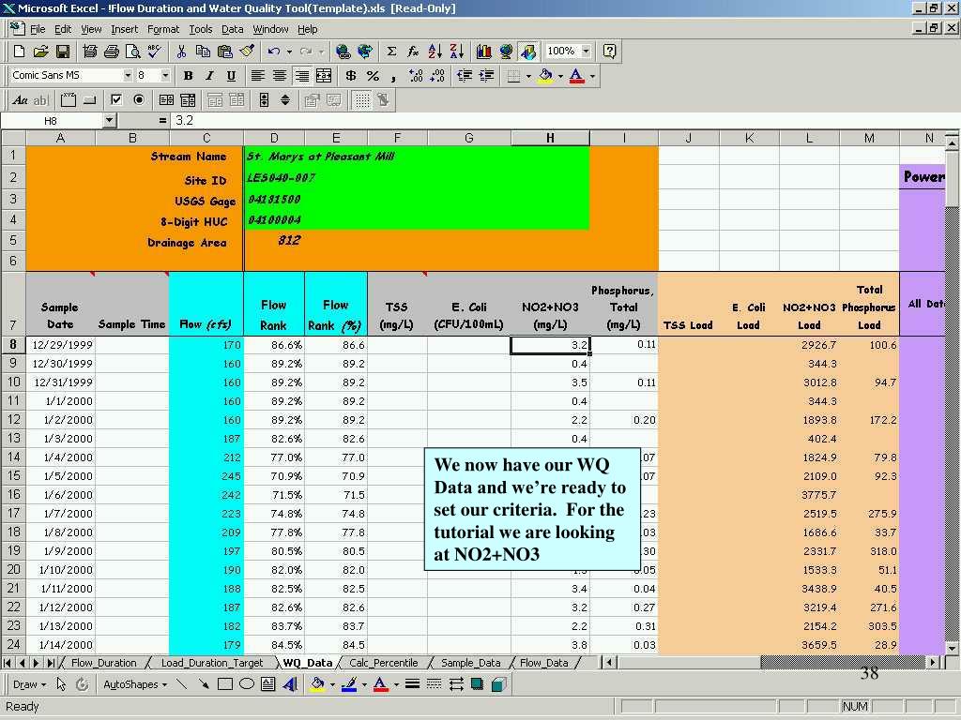
Task: Go to the first sheet tab
Action: (8, 663)
